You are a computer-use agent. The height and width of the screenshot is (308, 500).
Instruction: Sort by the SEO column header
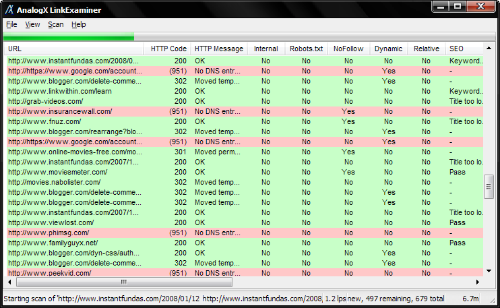tap(464, 49)
